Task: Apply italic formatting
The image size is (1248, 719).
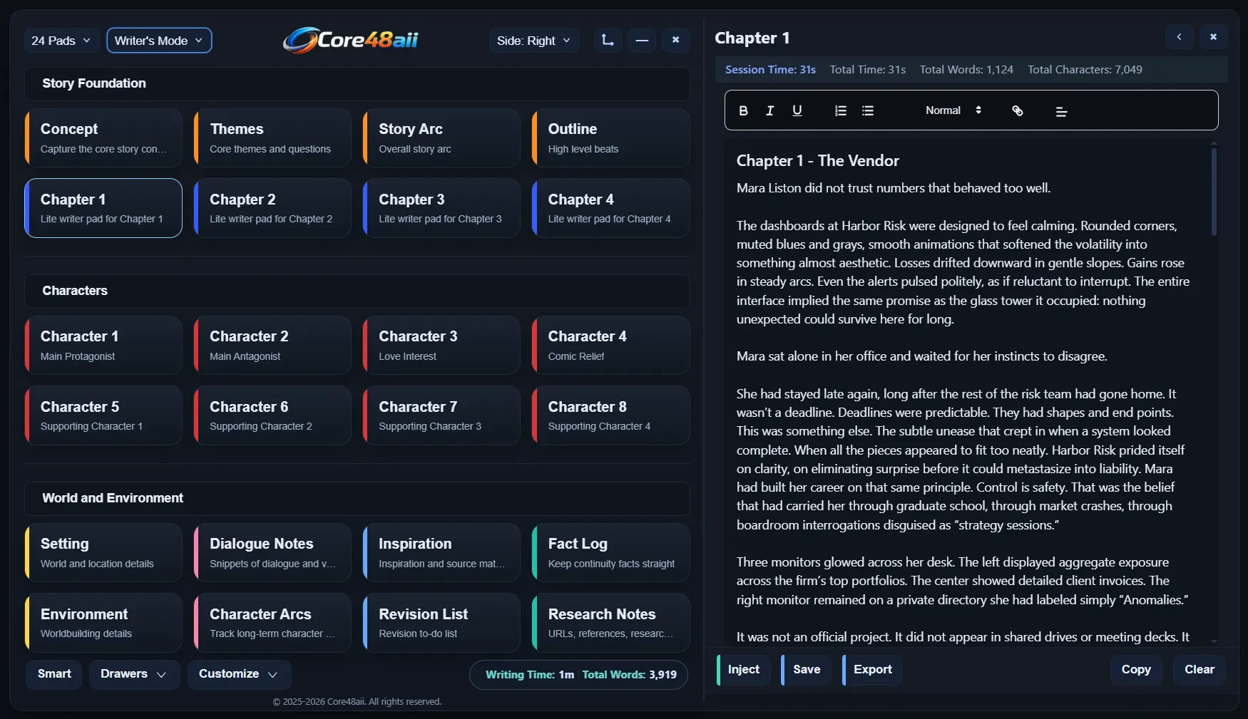Action: click(770, 110)
